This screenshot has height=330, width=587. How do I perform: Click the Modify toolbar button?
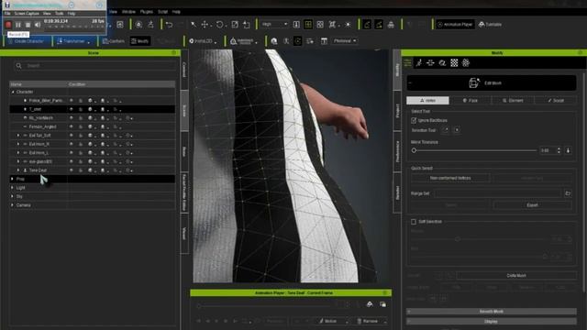tap(140, 41)
